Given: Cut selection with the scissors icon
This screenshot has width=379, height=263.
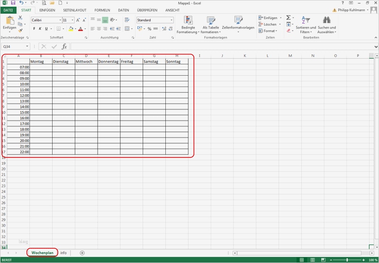Looking at the screenshot, I should [20, 18].
